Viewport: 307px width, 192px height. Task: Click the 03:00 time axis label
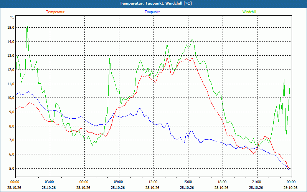coord(50,182)
